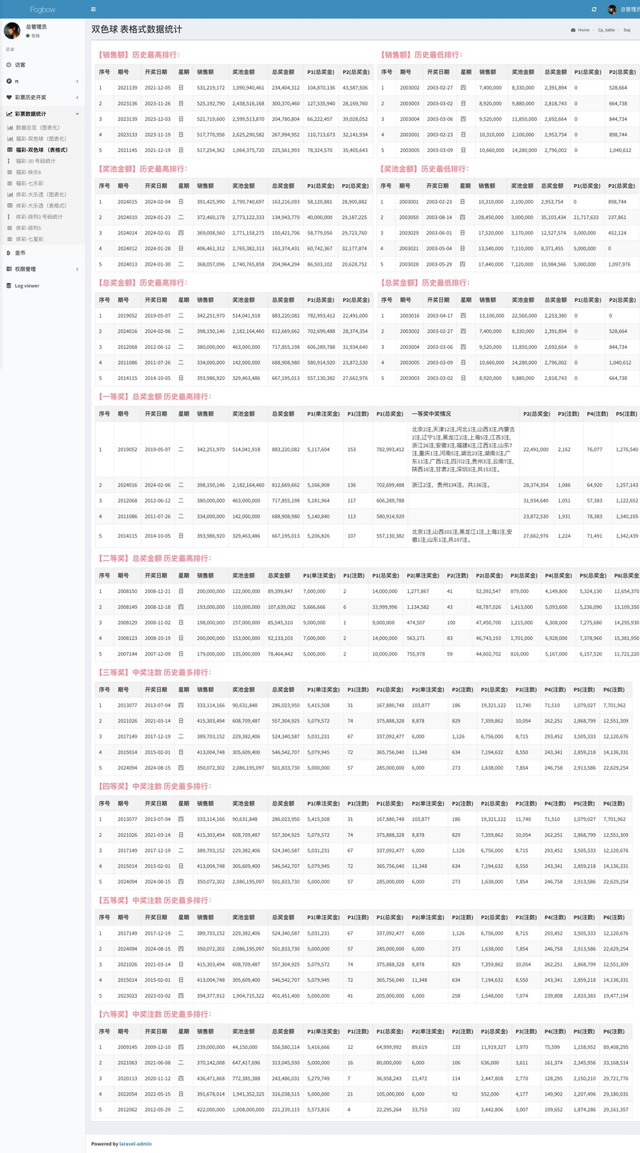This screenshot has width=640, height=1153.
Task: Click bar chart icon beside 体彩-大乐透（图表化）
Action: click(10, 194)
